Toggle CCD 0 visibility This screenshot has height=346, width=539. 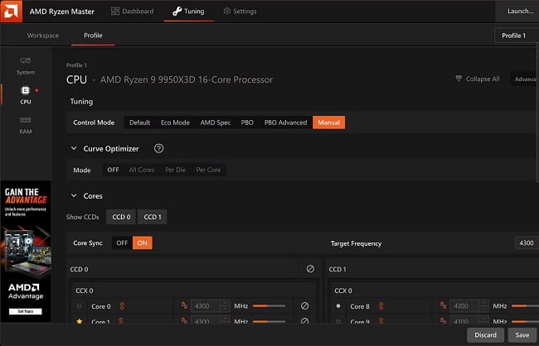coord(121,217)
